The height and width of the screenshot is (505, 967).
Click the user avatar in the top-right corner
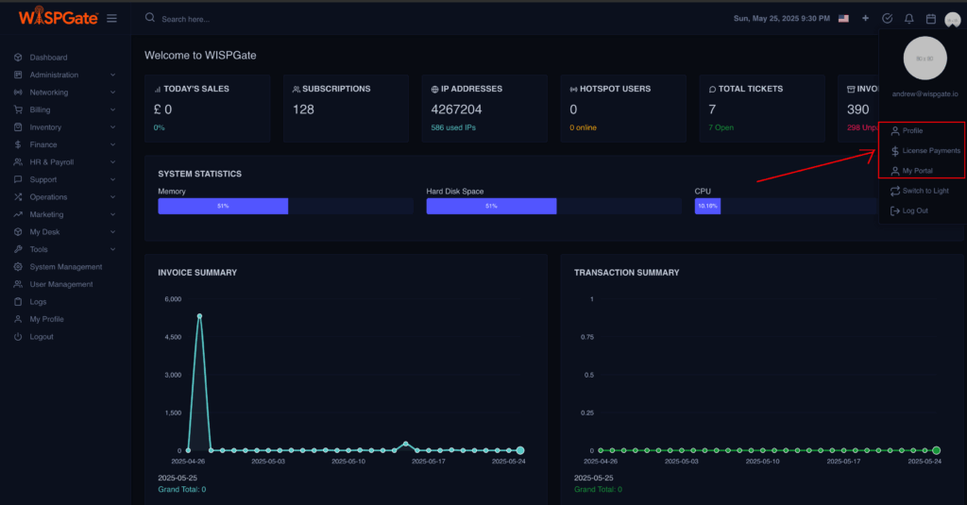click(951, 18)
